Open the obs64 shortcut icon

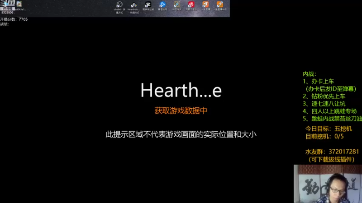tap(119, 5)
